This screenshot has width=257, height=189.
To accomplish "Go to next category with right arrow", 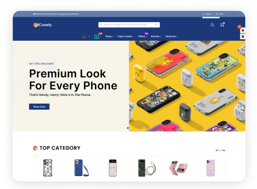I will (x=223, y=150).
